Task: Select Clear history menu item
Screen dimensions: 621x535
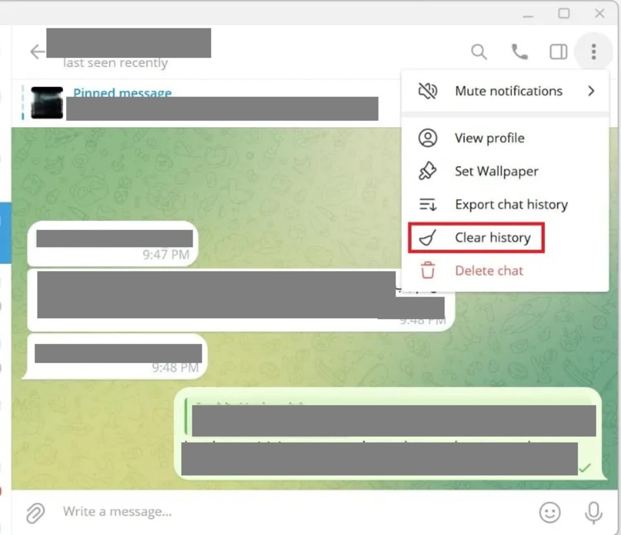Action: coord(505,238)
